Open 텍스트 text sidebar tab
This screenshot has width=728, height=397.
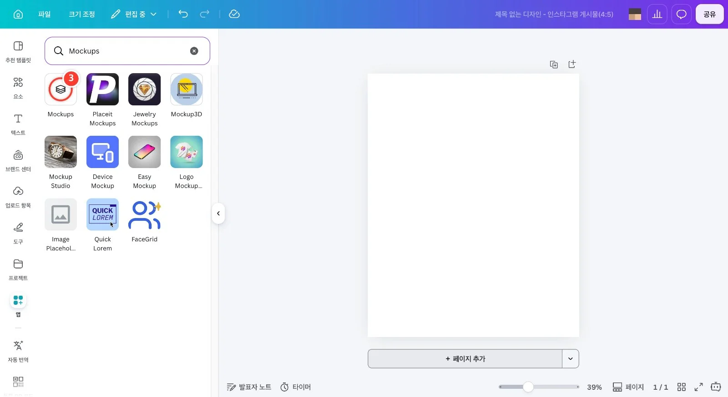coord(18,124)
